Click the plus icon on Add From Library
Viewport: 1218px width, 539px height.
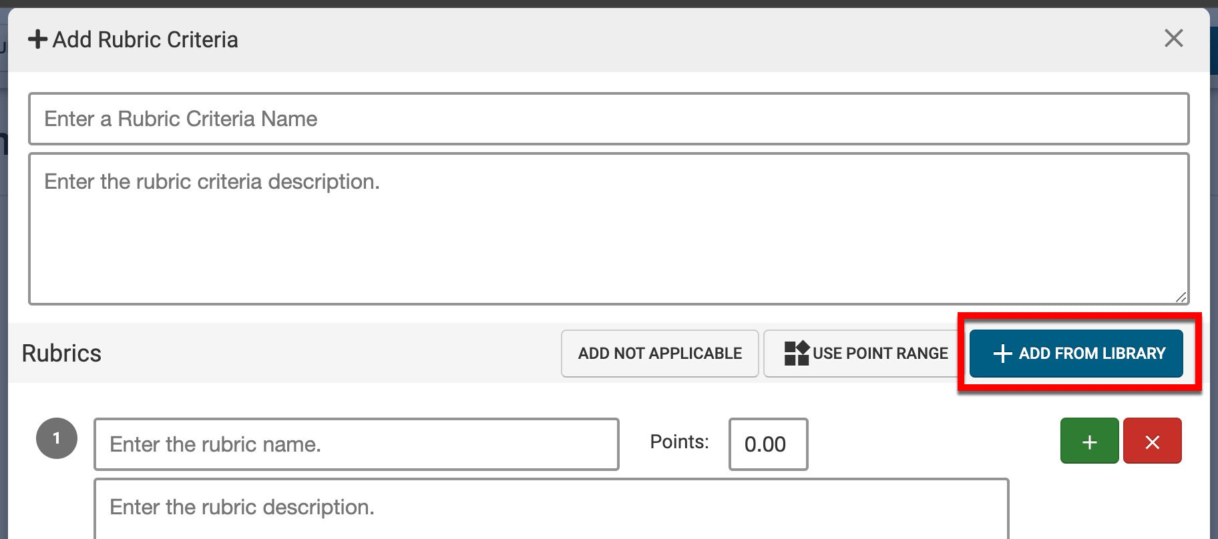[1002, 354]
